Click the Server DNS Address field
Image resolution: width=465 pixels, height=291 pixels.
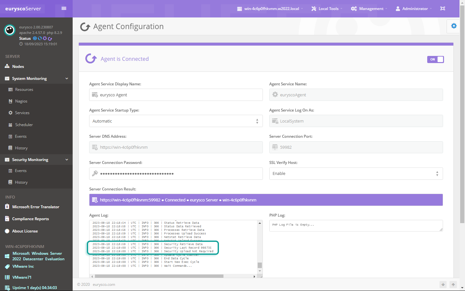click(x=176, y=147)
